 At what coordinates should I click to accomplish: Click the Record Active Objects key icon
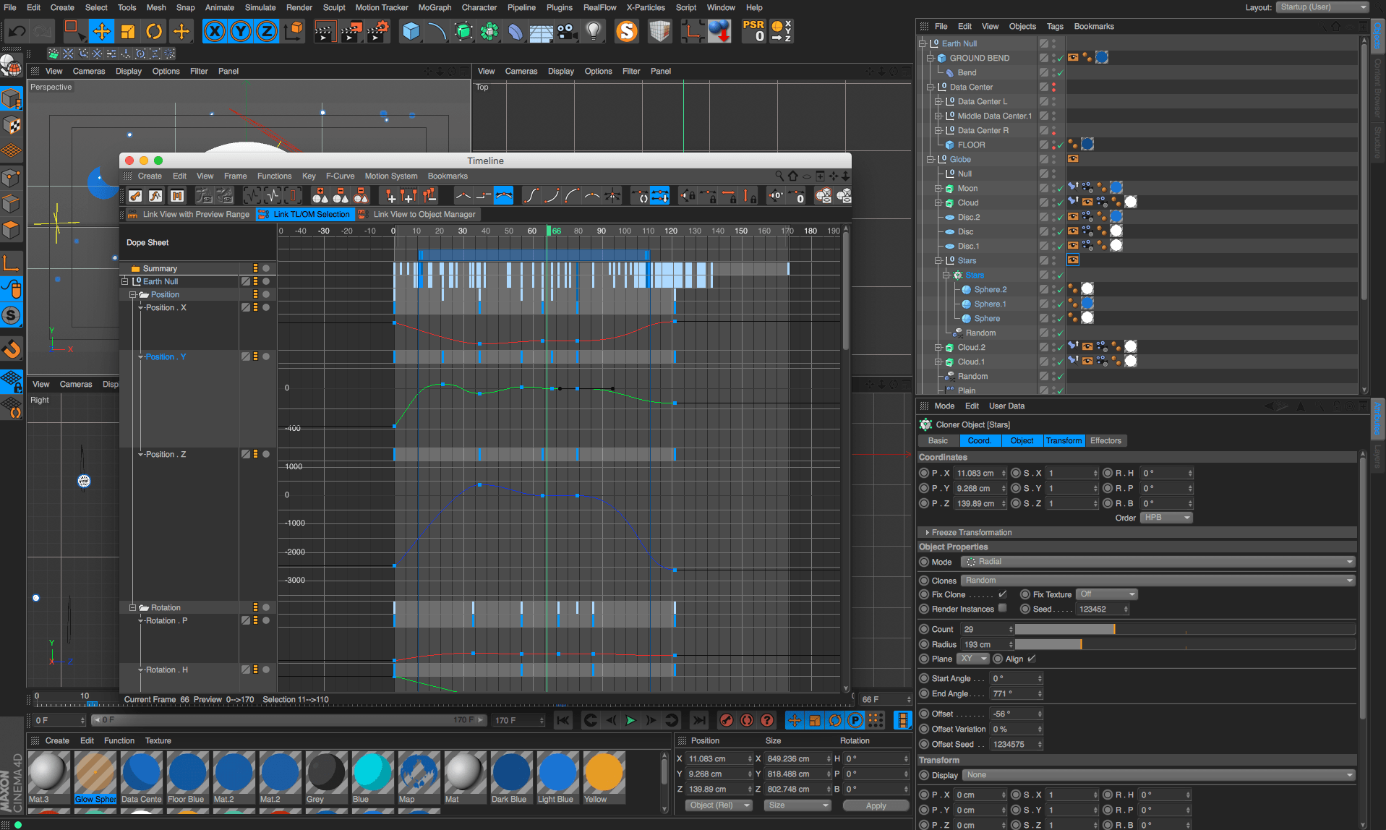[727, 720]
